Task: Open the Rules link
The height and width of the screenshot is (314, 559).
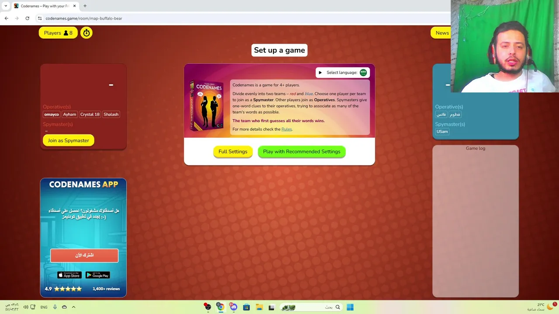Action: [x=286, y=129]
